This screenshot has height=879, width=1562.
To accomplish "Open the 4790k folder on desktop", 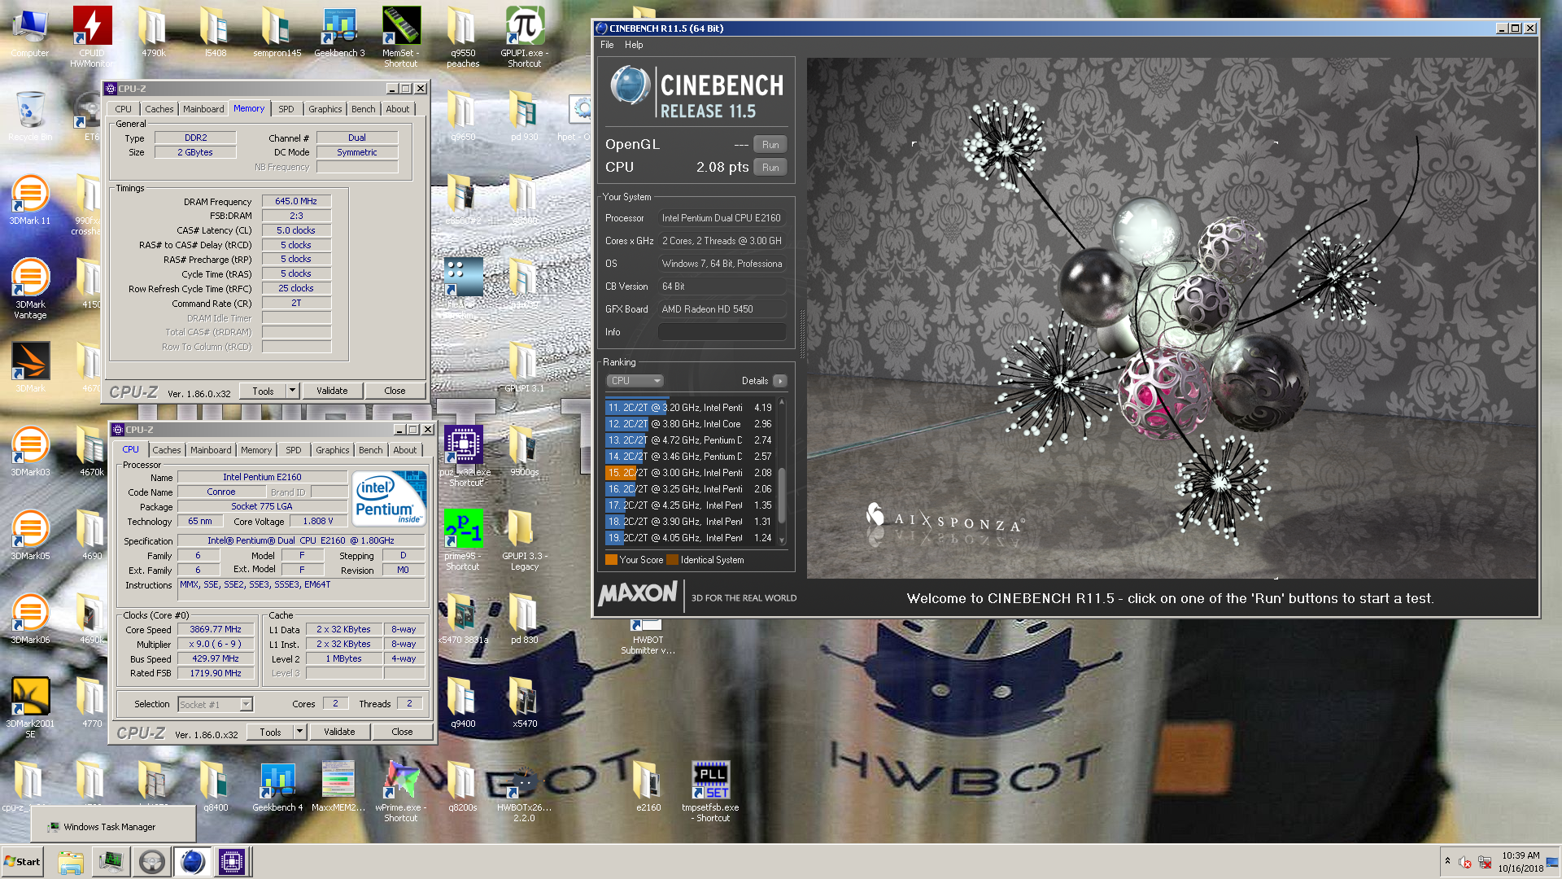I will [154, 33].
